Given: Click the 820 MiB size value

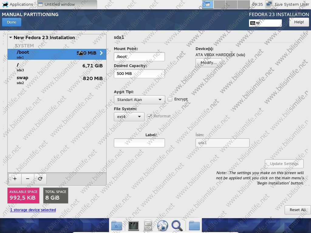Looking at the screenshot, I should pyautogui.click(x=93, y=79).
